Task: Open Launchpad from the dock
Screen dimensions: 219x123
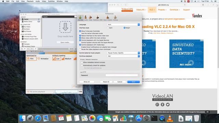Action: pyautogui.click(x=30, y=119)
